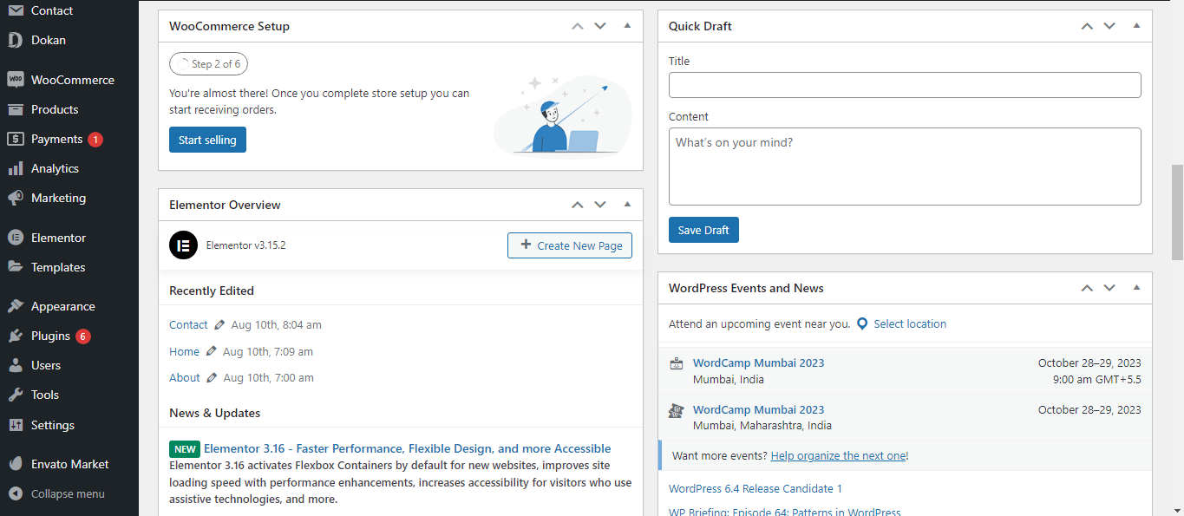
Task: Open the About page link under Recently Edited
Action: click(x=185, y=377)
